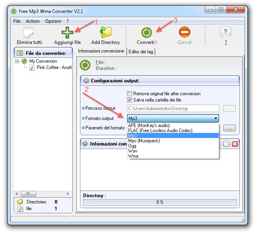Open the File menu
Screen dimensions: 263x236
(x=17, y=21)
